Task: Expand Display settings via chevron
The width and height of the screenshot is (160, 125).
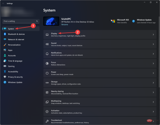Action: [x=153, y=34]
